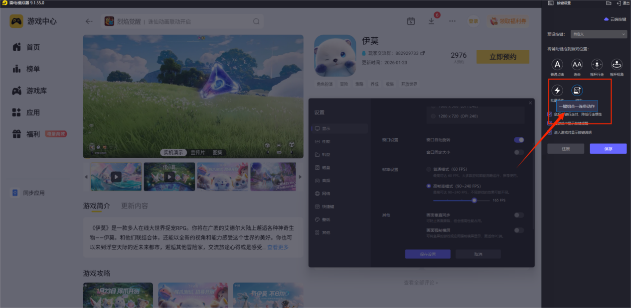Screen dimensions: 631x308
Task: Click the search field 烈焰觉醒
Action: coord(182,21)
